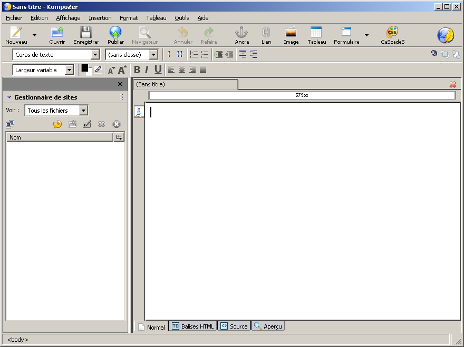This screenshot has width=464, height=347.
Task: Switch to the Source view tab
Action: (x=234, y=326)
